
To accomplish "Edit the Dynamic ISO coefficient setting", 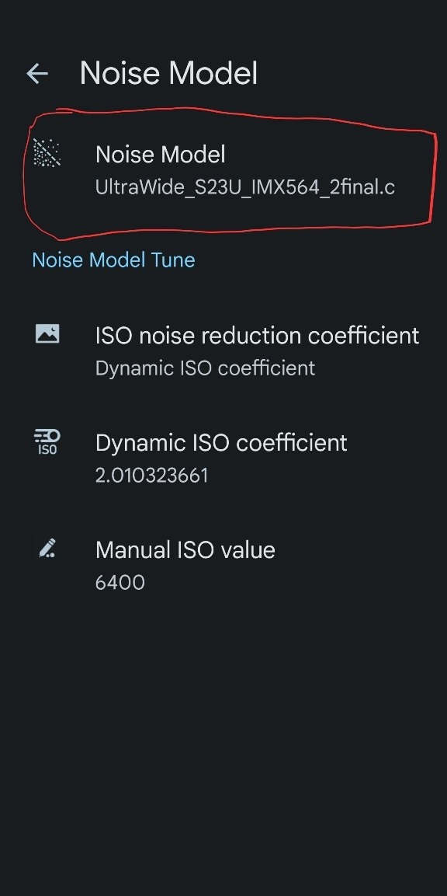I will click(223, 458).
